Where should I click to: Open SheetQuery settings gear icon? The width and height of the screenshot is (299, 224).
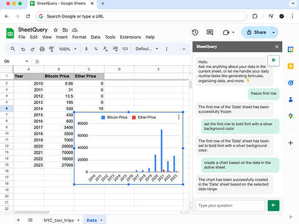pos(273,60)
